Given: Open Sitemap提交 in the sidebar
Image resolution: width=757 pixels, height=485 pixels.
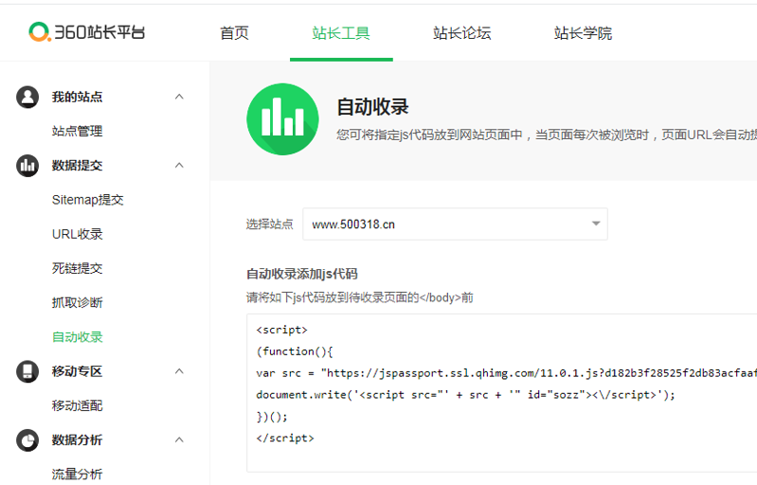Looking at the screenshot, I should click(x=88, y=200).
